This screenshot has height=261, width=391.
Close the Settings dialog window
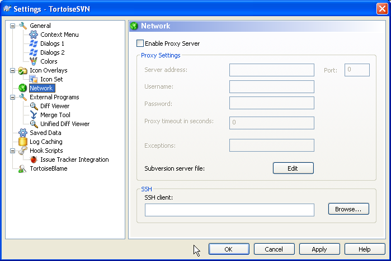381,8
